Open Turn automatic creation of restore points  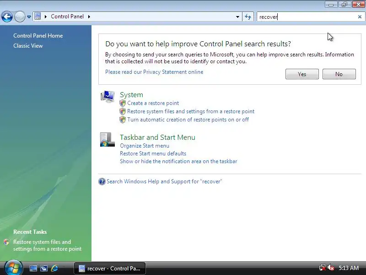coord(188,120)
